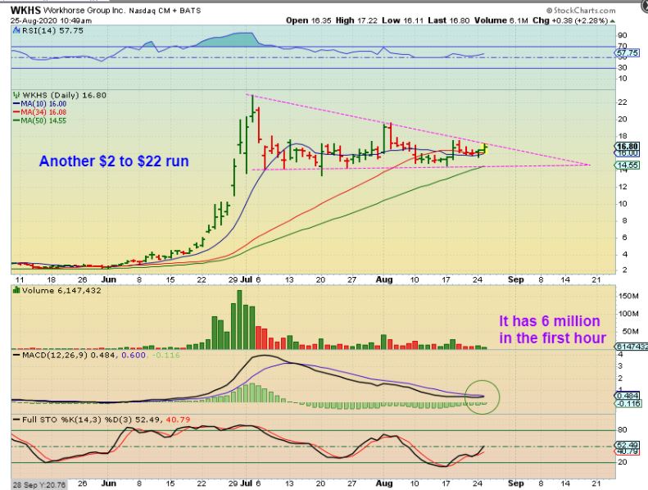Click the green up arrow after Chg percentage
This screenshot has width=648, height=490.
pyautogui.click(x=613, y=20)
